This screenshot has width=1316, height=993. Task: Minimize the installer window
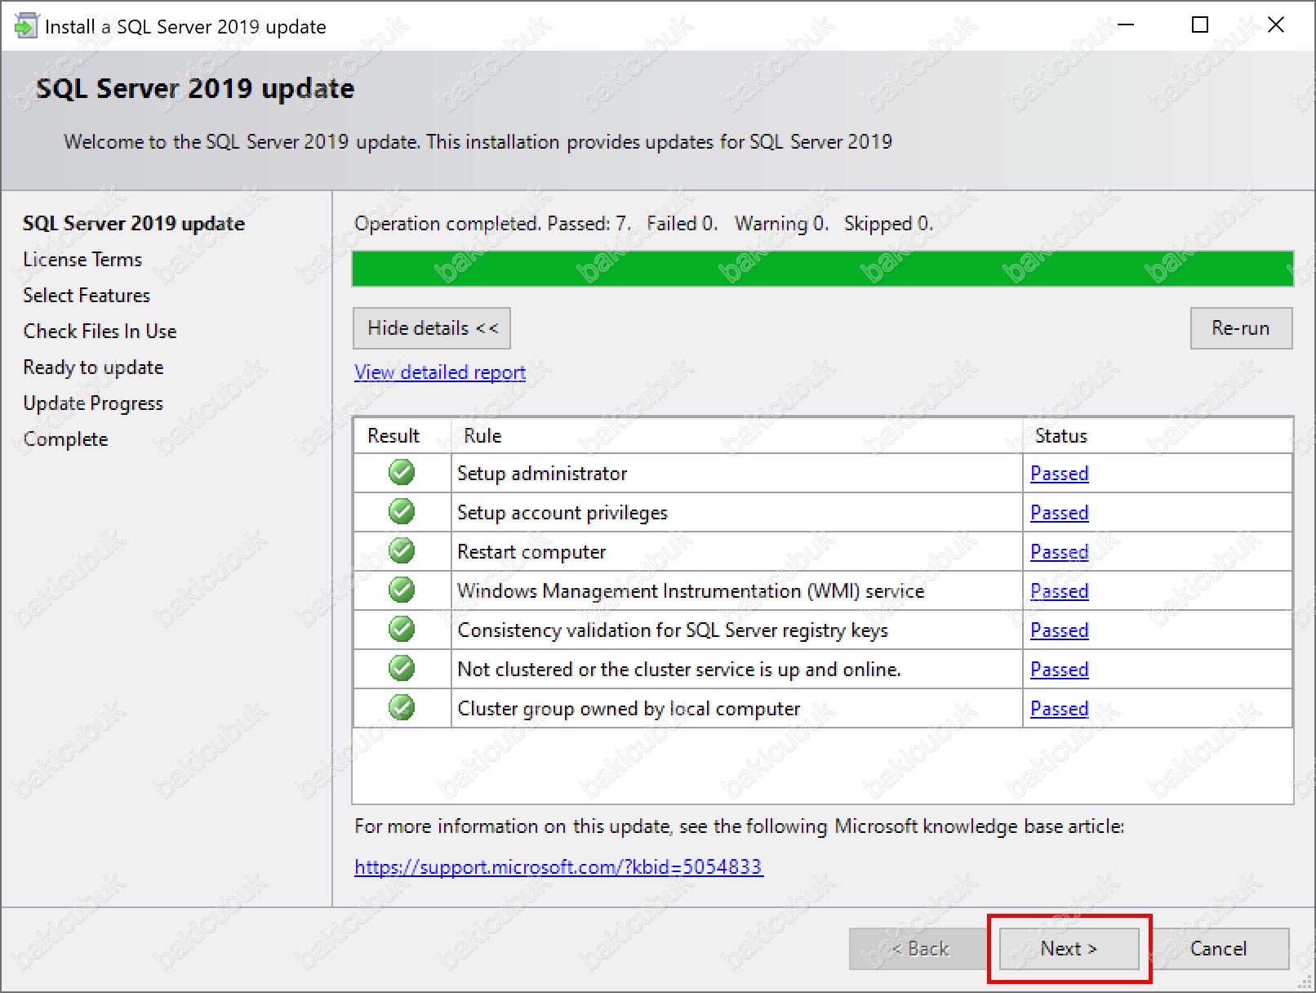pyautogui.click(x=1126, y=25)
